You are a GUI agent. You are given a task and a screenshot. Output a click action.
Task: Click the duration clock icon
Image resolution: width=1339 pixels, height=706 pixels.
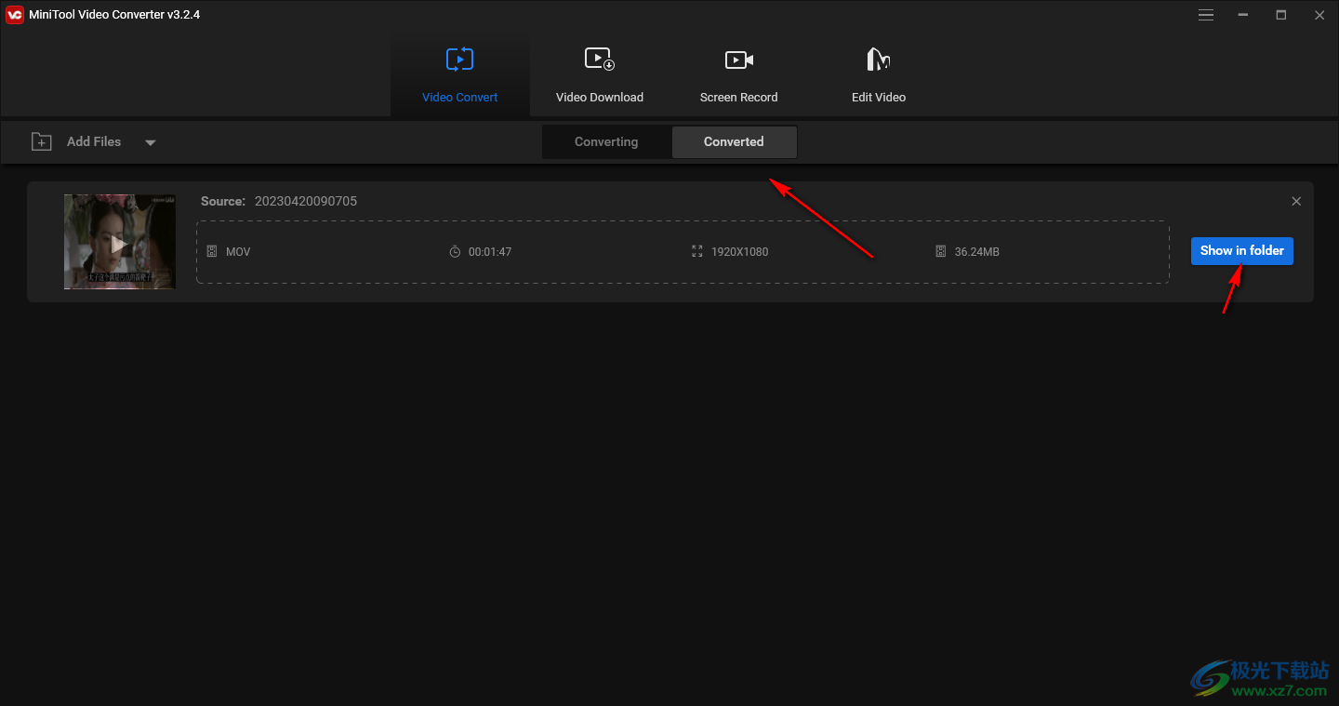(455, 252)
